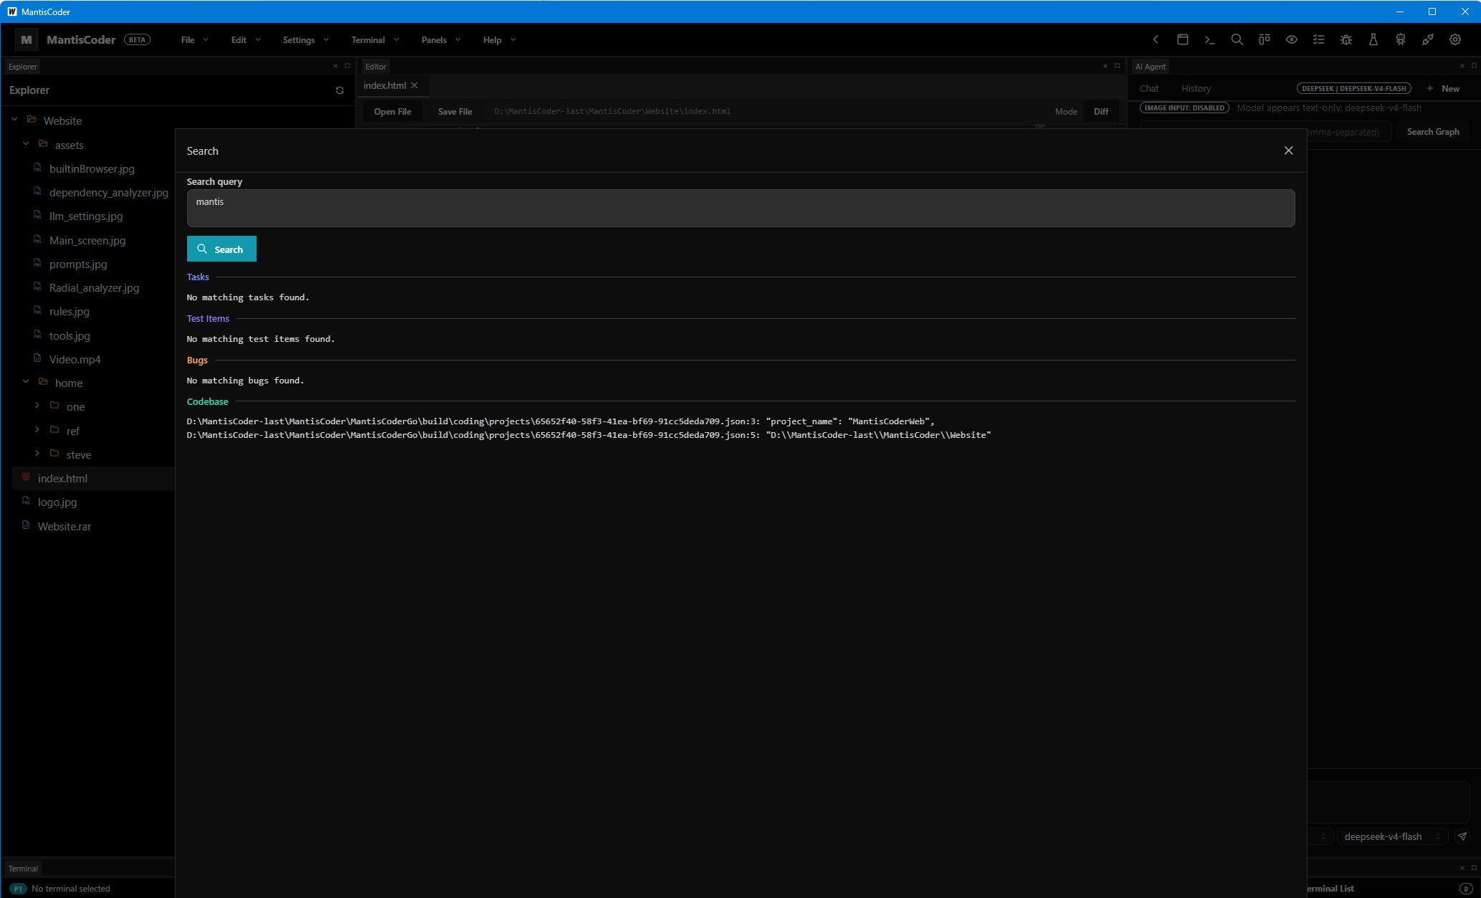Expand the one folder

coord(37,406)
